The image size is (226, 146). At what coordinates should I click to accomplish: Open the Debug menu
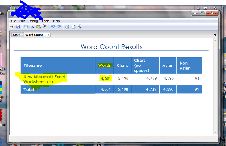coord(33,21)
